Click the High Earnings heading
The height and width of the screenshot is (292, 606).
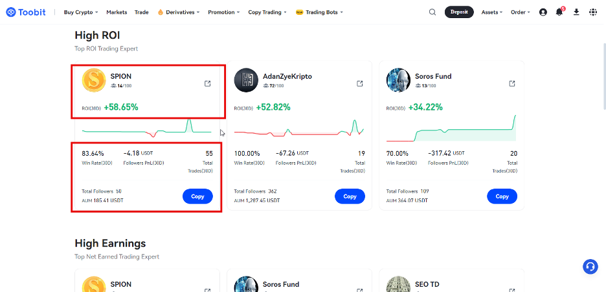pyautogui.click(x=110, y=244)
